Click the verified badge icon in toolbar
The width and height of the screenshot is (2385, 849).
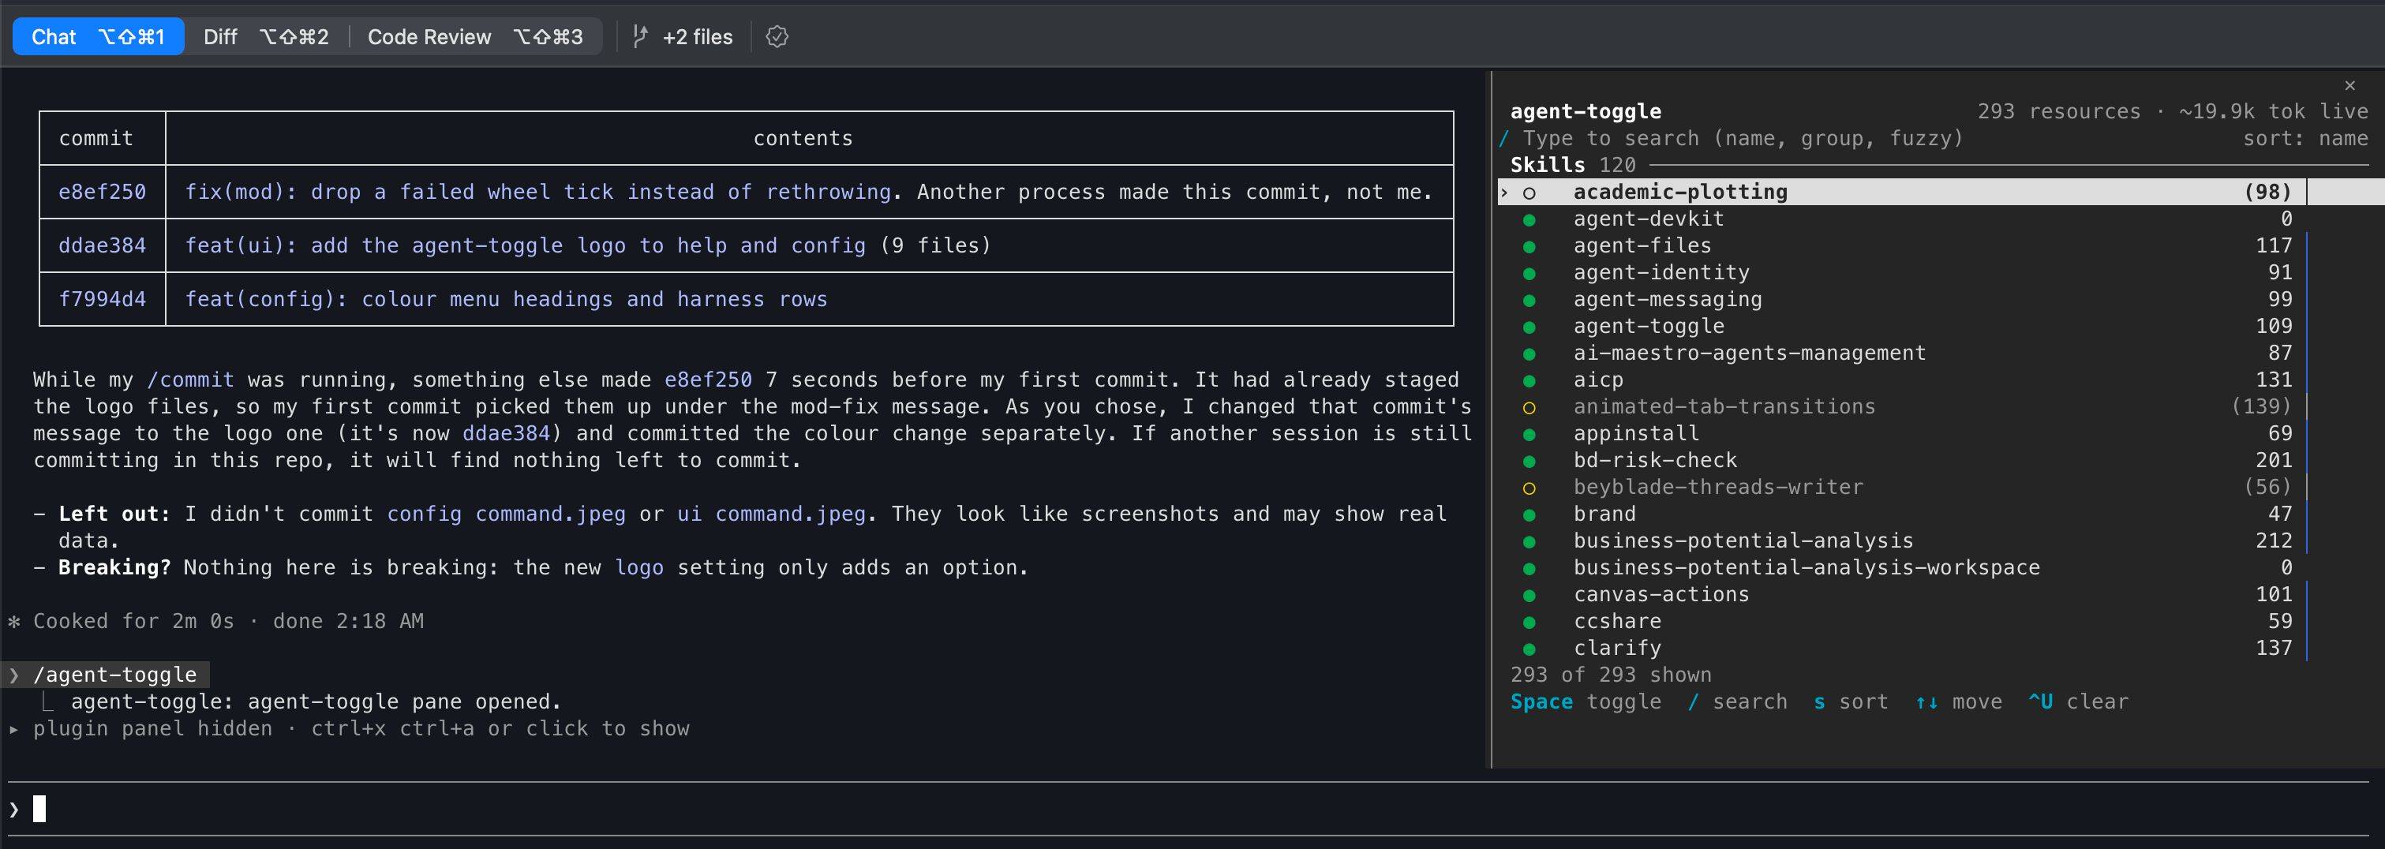tap(777, 37)
